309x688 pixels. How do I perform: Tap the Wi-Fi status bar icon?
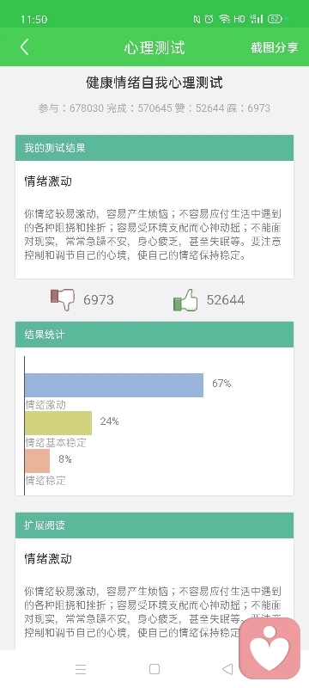click(x=225, y=19)
